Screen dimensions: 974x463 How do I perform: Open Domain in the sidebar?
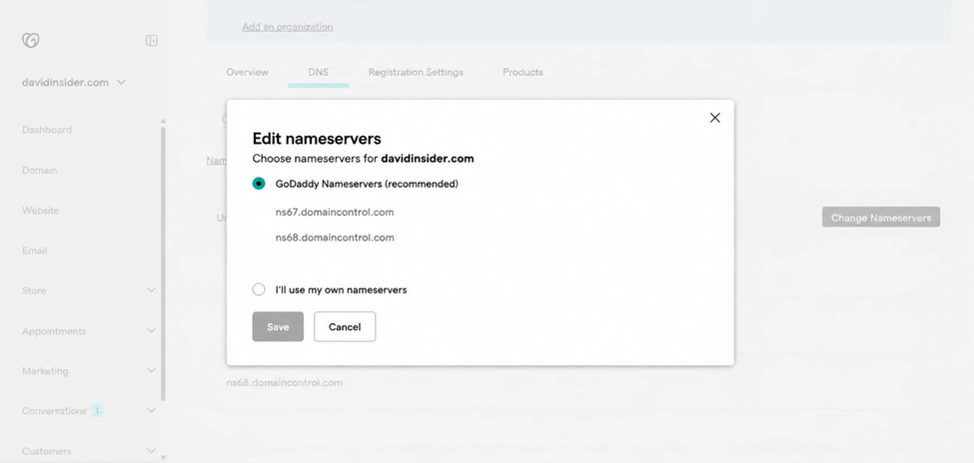click(x=39, y=170)
